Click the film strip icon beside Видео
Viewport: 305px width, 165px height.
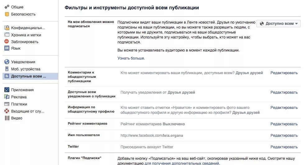(x=7, y=118)
